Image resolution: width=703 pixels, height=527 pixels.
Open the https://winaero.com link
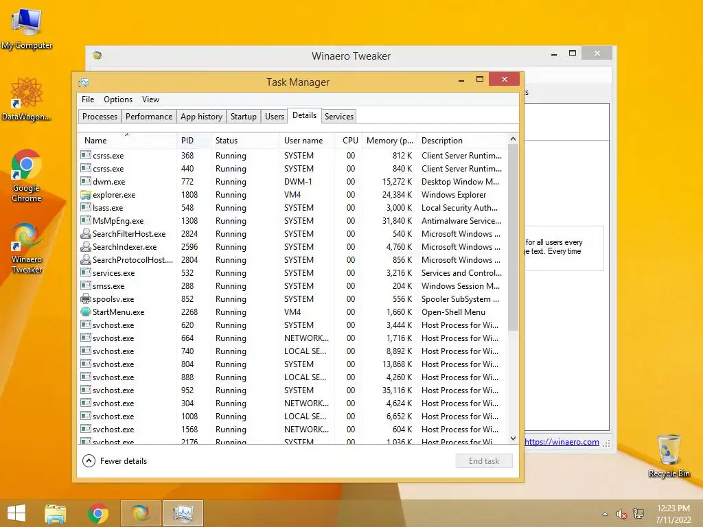562,442
